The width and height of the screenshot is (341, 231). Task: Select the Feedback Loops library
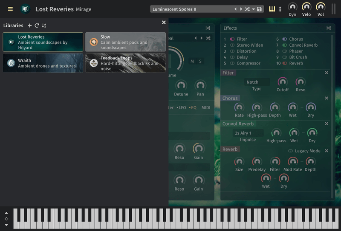click(x=125, y=63)
